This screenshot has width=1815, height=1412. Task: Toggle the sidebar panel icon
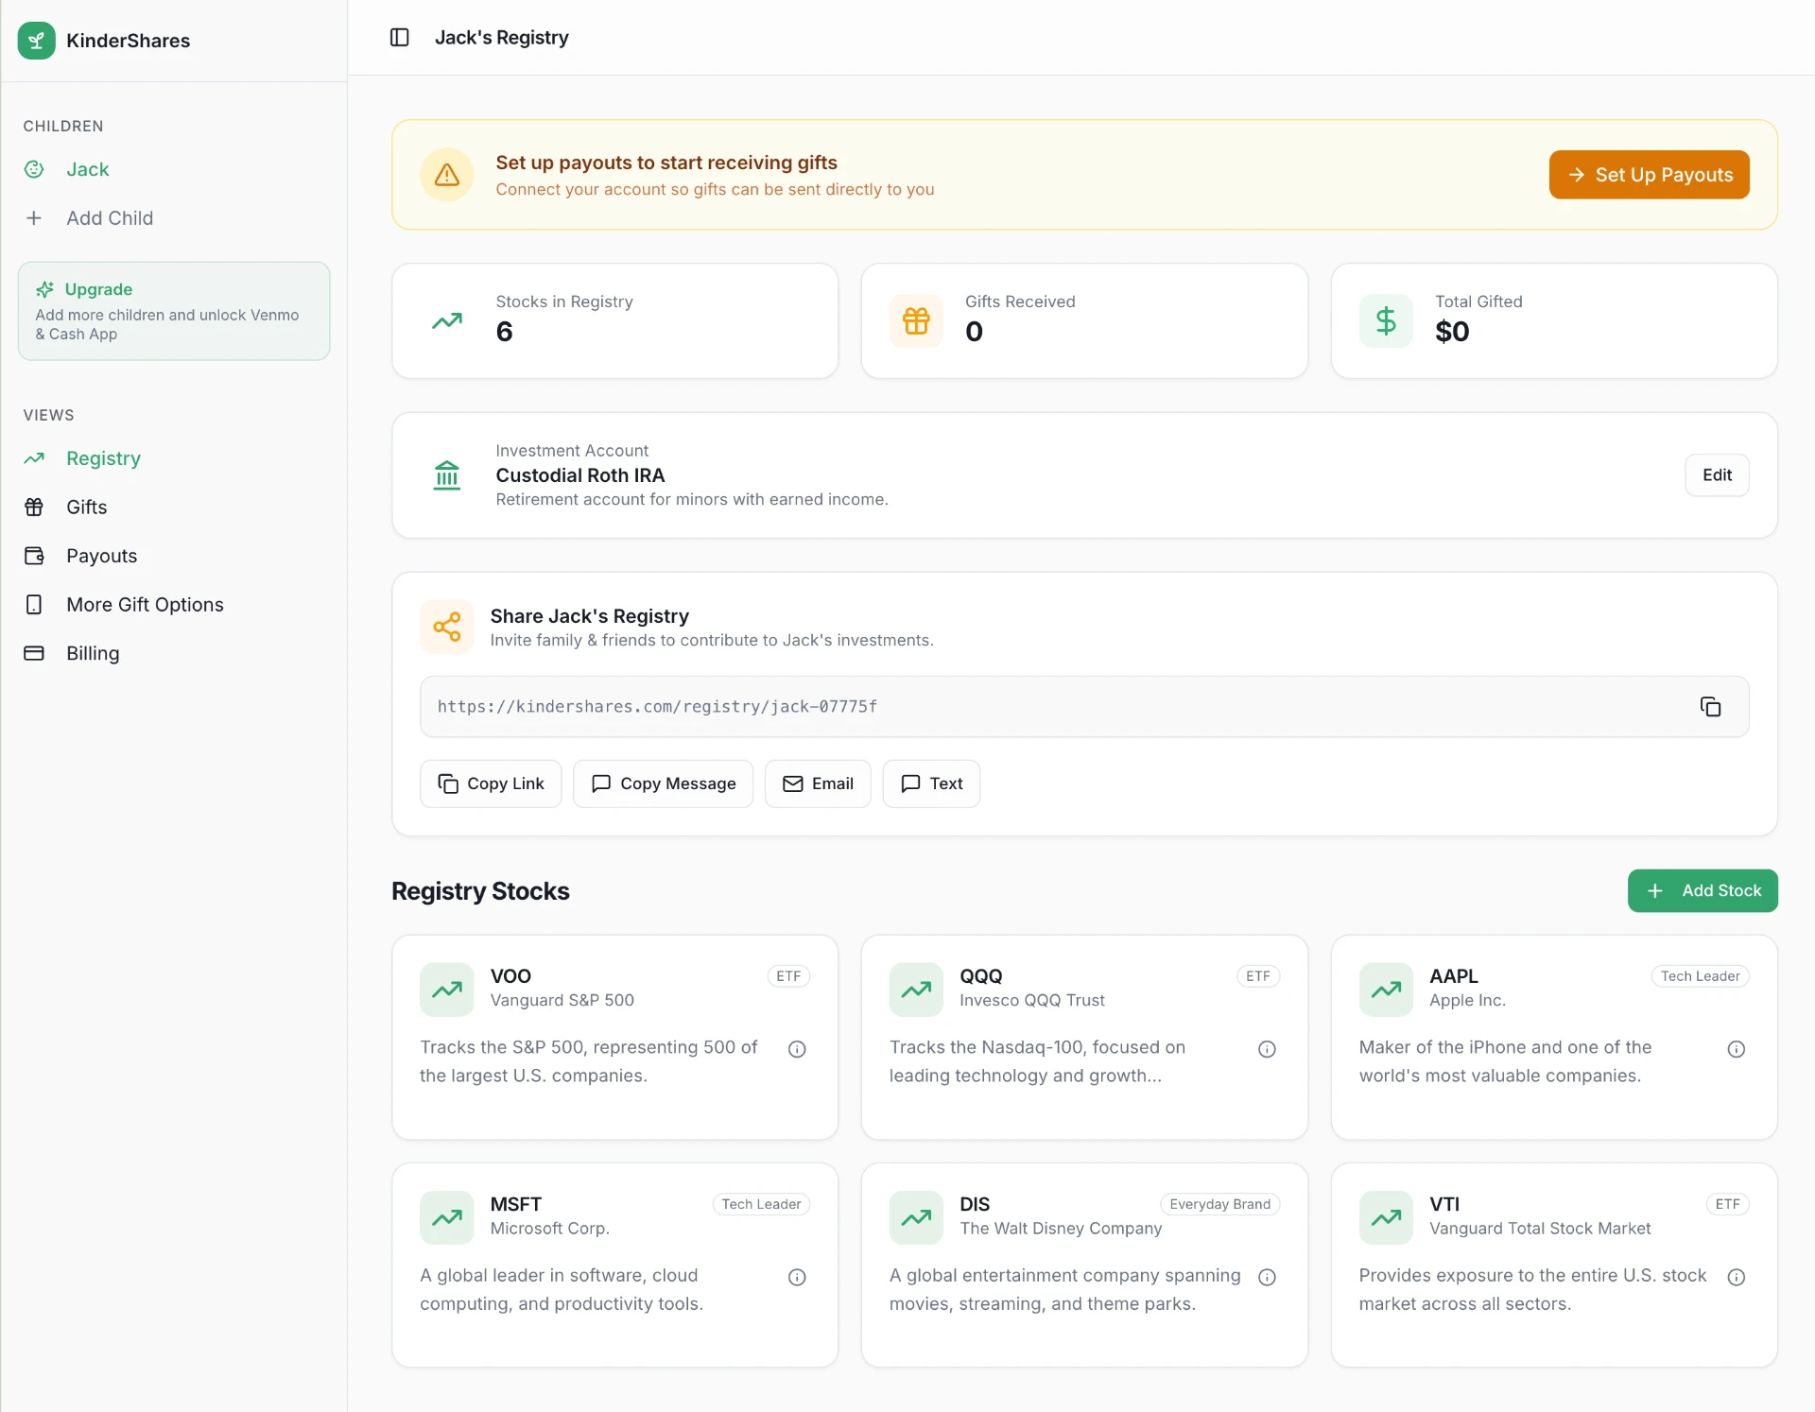click(399, 38)
